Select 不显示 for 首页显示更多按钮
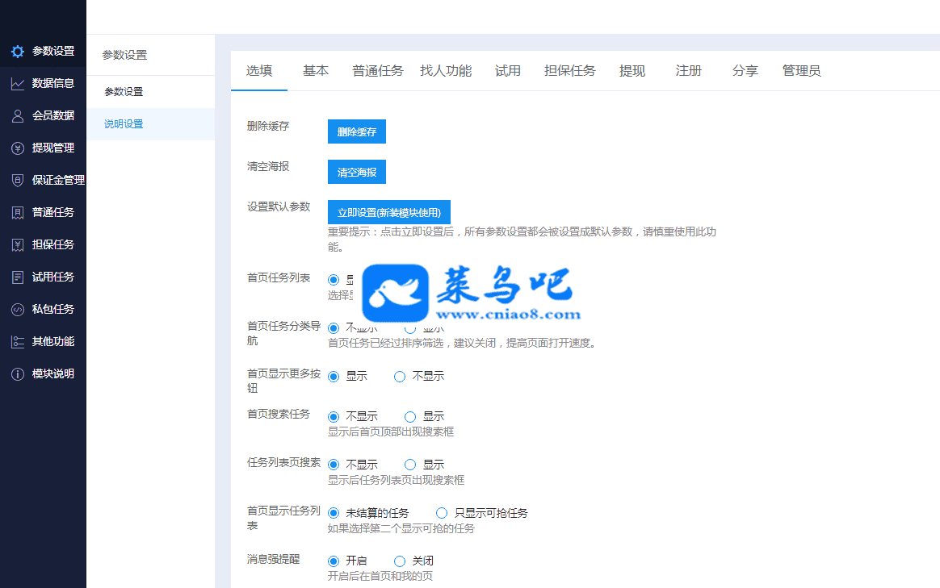Image resolution: width=940 pixels, height=588 pixels. [400, 376]
